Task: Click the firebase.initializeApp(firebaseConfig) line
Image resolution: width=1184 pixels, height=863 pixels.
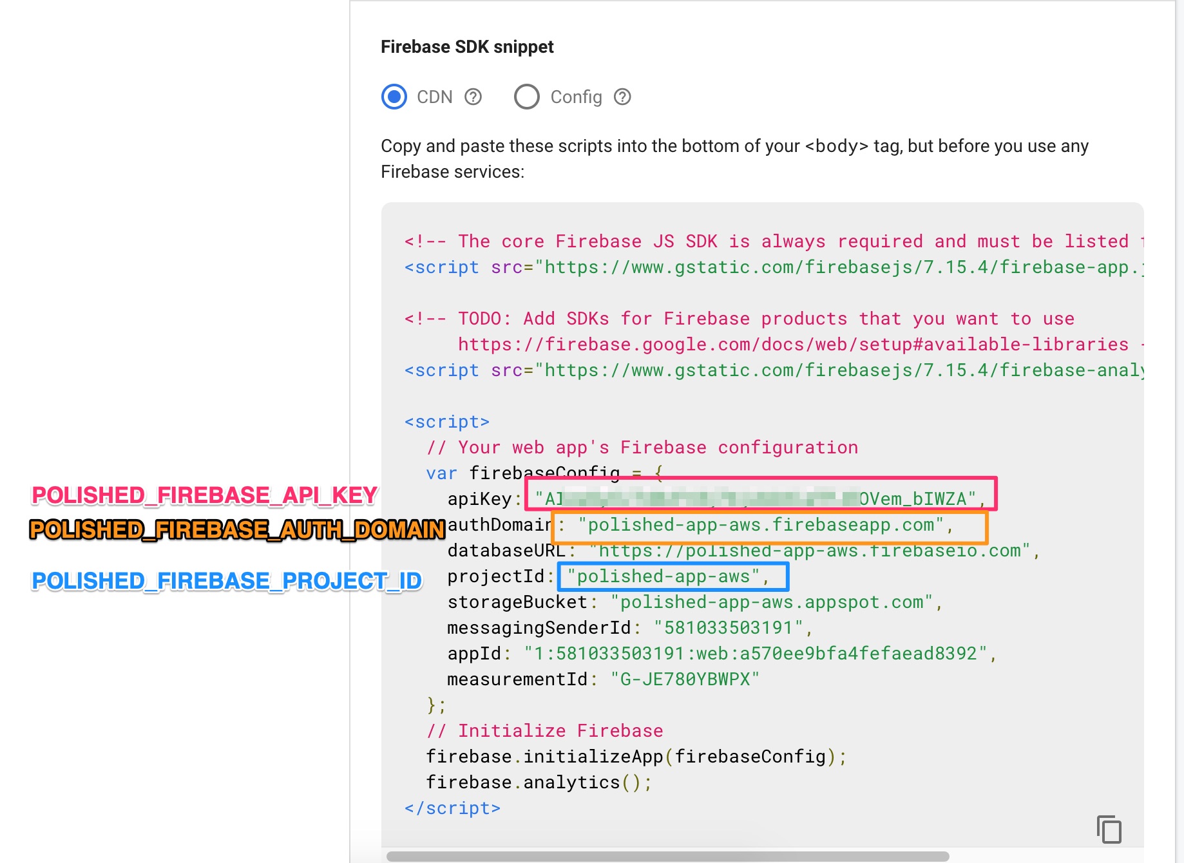Action: point(636,757)
